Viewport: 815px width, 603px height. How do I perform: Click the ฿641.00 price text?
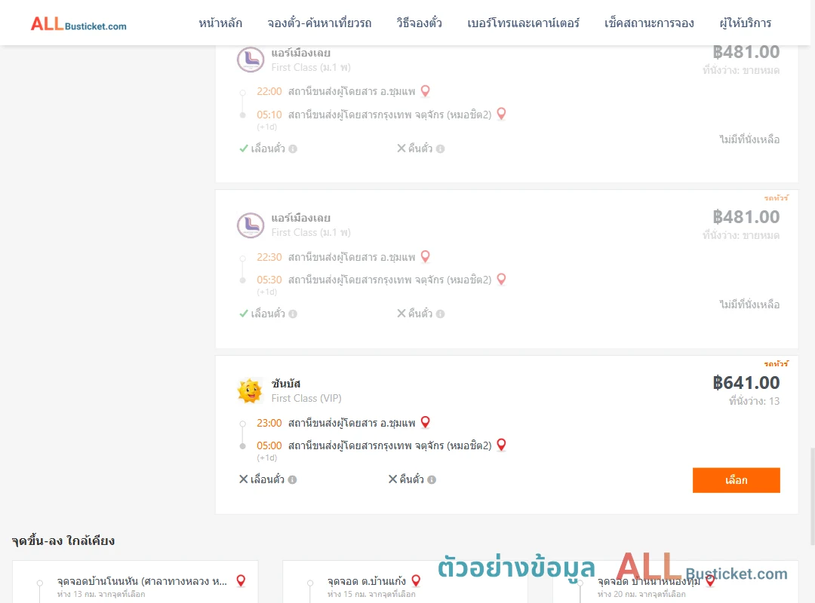746,383
